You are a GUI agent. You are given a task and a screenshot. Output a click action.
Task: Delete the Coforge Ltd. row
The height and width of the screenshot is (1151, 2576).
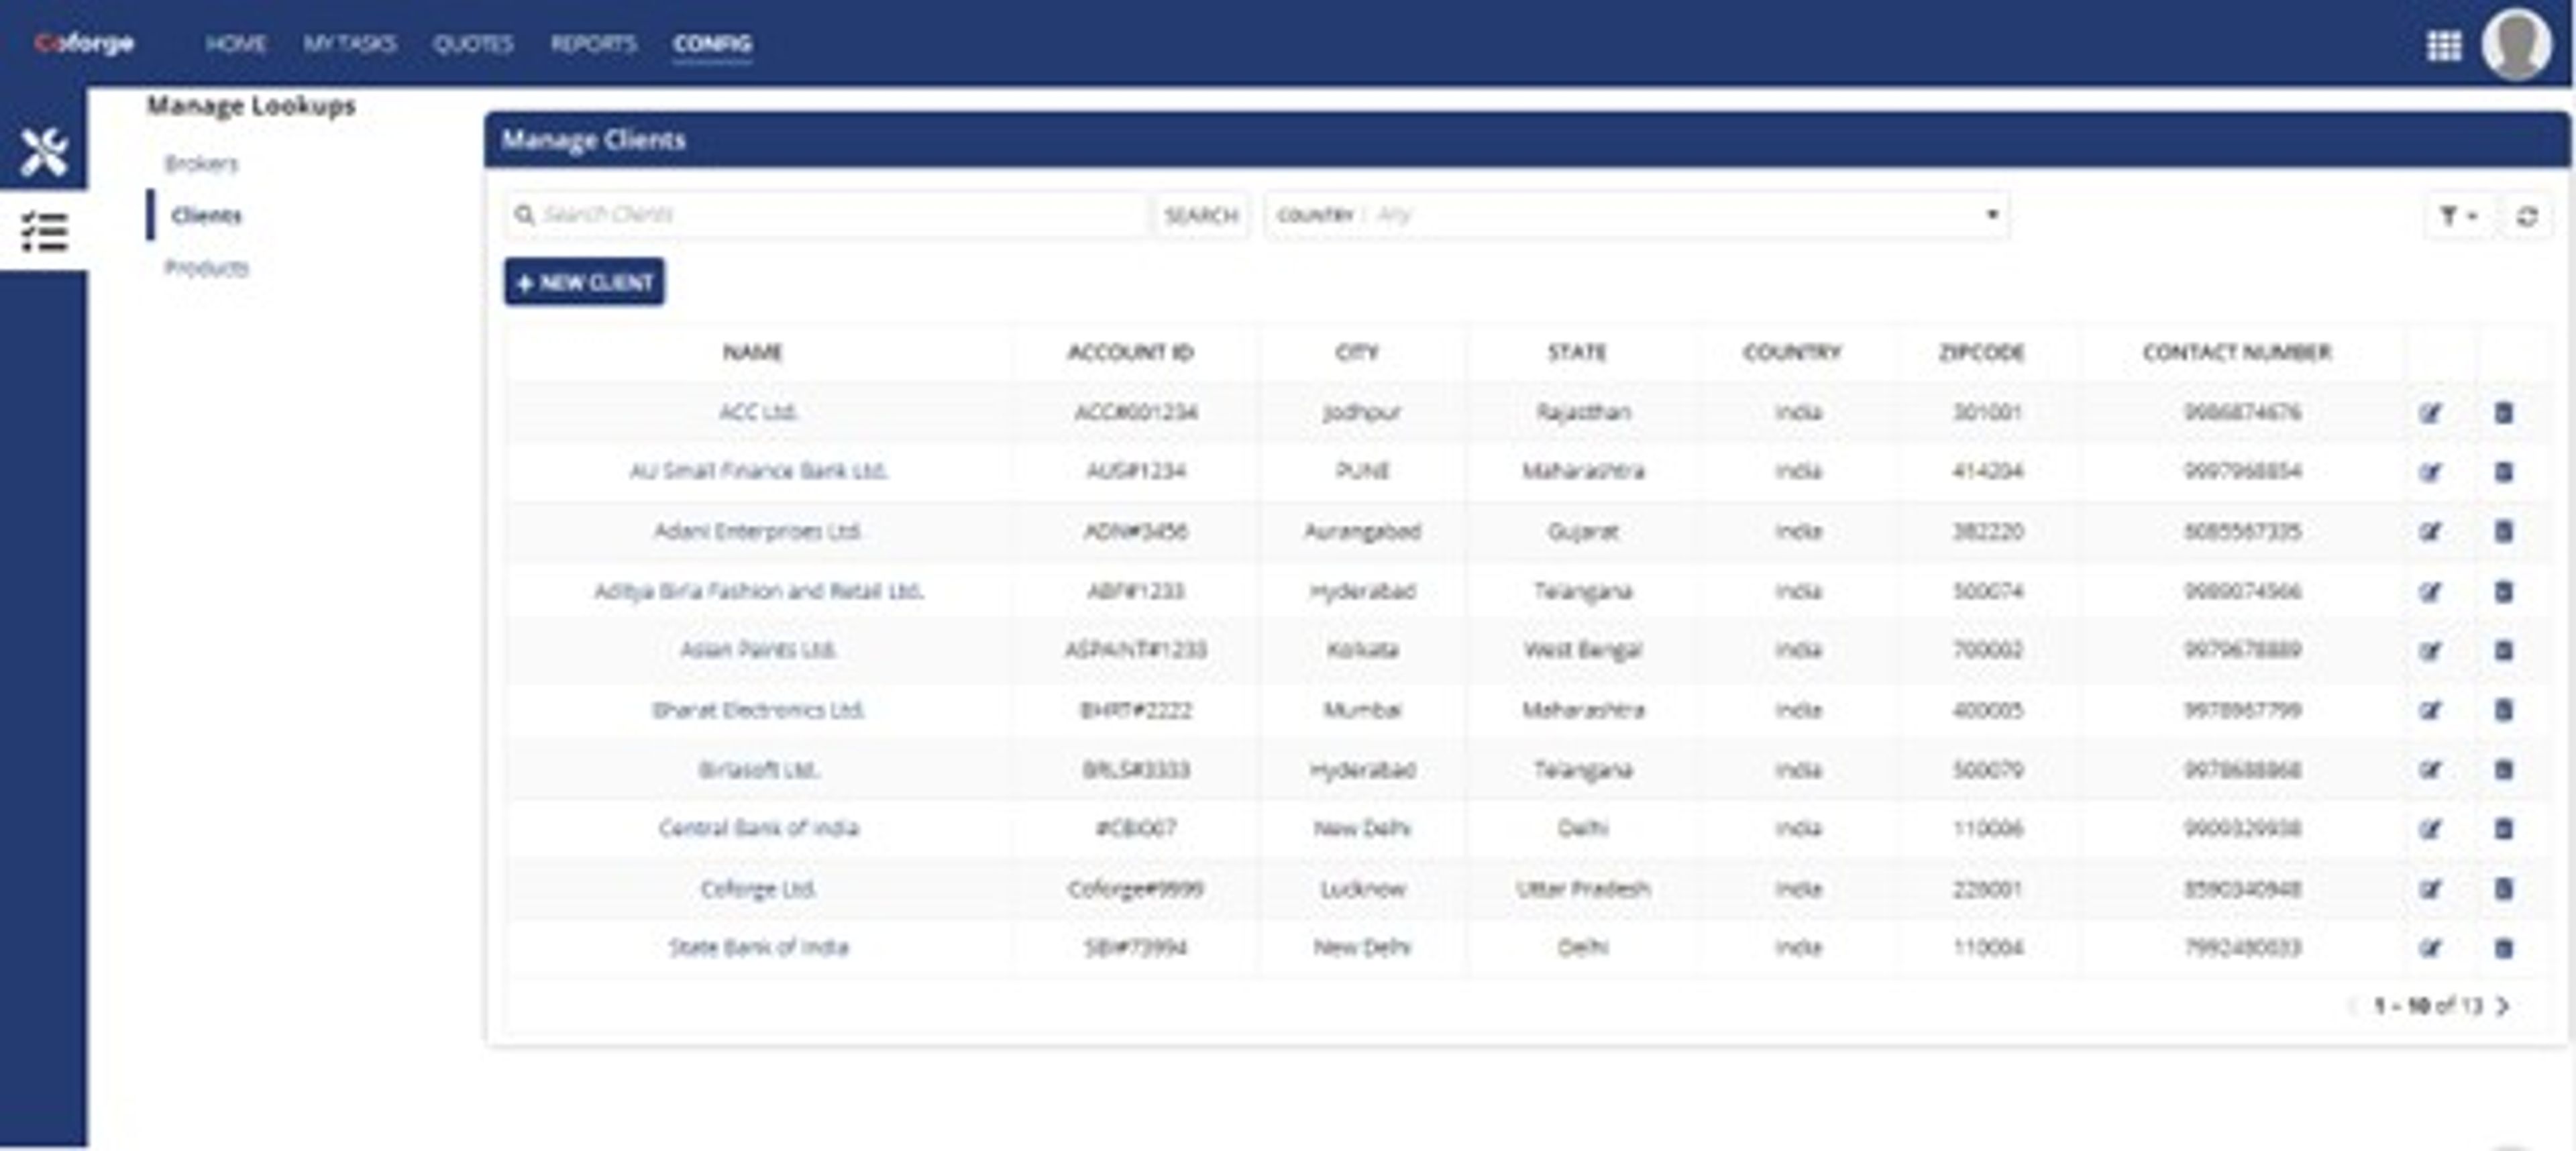pyautogui.click(x=2503, y=888)
